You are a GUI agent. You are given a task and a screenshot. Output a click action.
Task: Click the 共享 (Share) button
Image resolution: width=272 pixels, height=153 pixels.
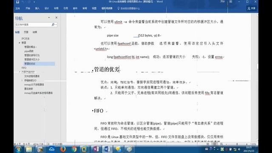point(252,8)
